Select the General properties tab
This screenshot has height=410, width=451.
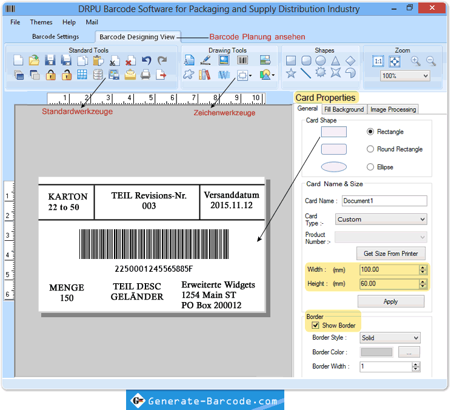[x=307, y=109]
